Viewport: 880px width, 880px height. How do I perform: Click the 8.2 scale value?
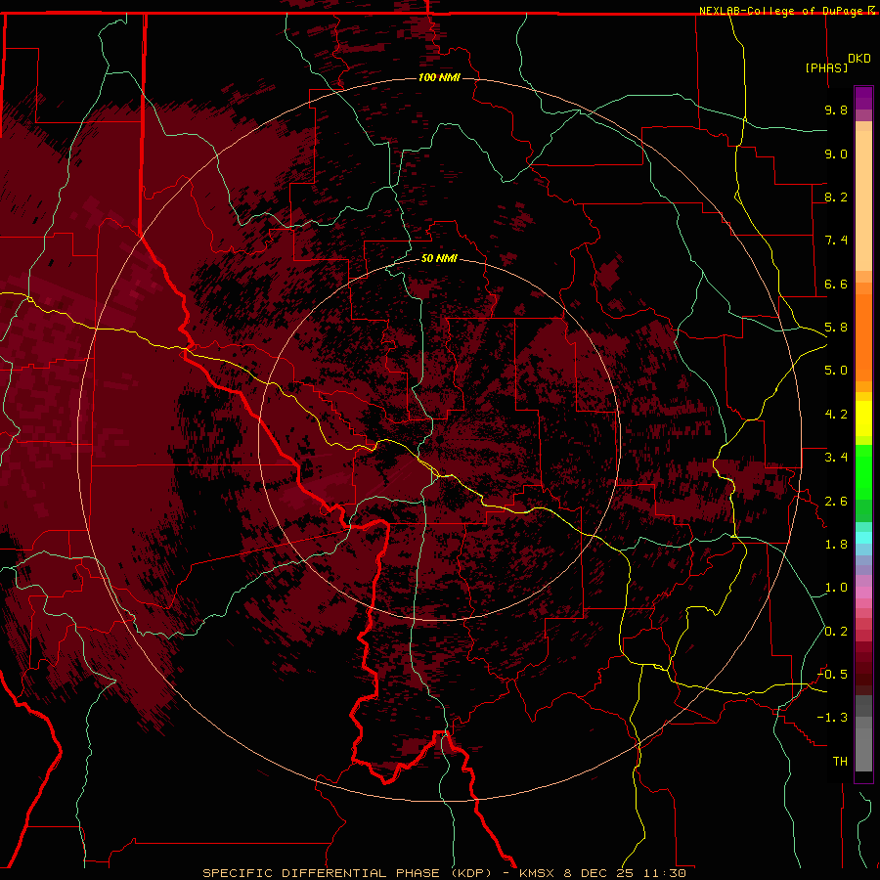(836, 197)
